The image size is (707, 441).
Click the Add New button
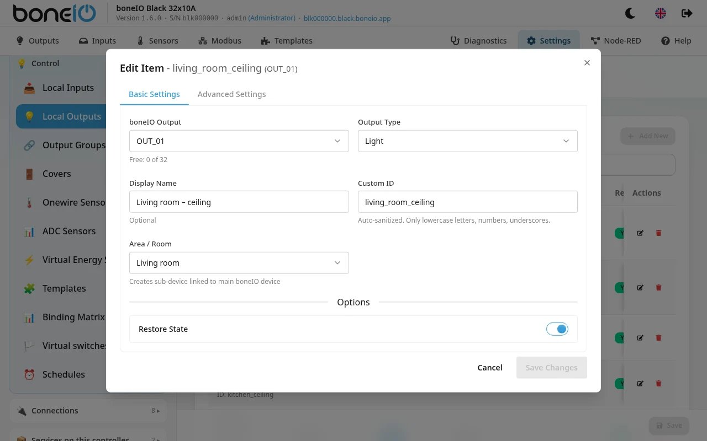point(648,136)
